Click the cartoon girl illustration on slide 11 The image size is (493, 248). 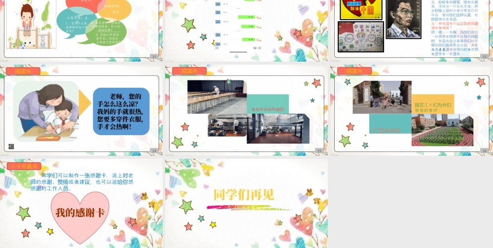point(31,24)
